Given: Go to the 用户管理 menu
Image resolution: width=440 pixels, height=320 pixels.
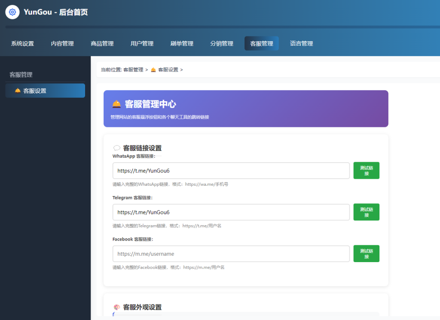Looking at the screenshot, I should point(142,43).
